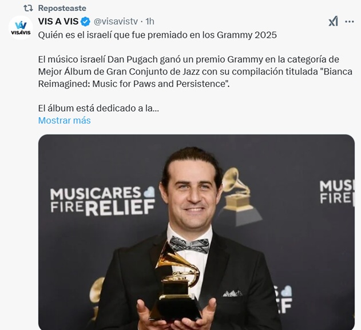
Task: Click the man's bow tie in photo
Action: [x=189, y=245]
